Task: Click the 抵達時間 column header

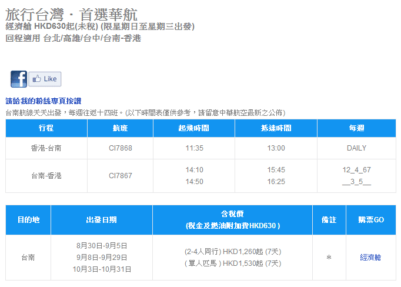Action: click(x=276, y=128)
